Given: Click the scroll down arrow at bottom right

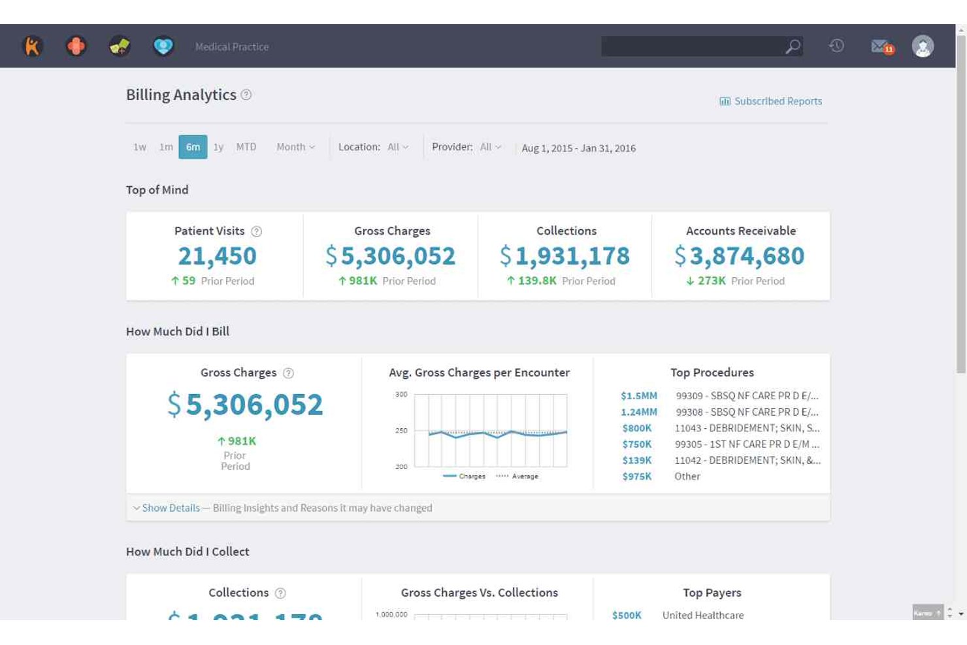Looking at the screenshot, I should pyautogui.click(x=960, y=615).
